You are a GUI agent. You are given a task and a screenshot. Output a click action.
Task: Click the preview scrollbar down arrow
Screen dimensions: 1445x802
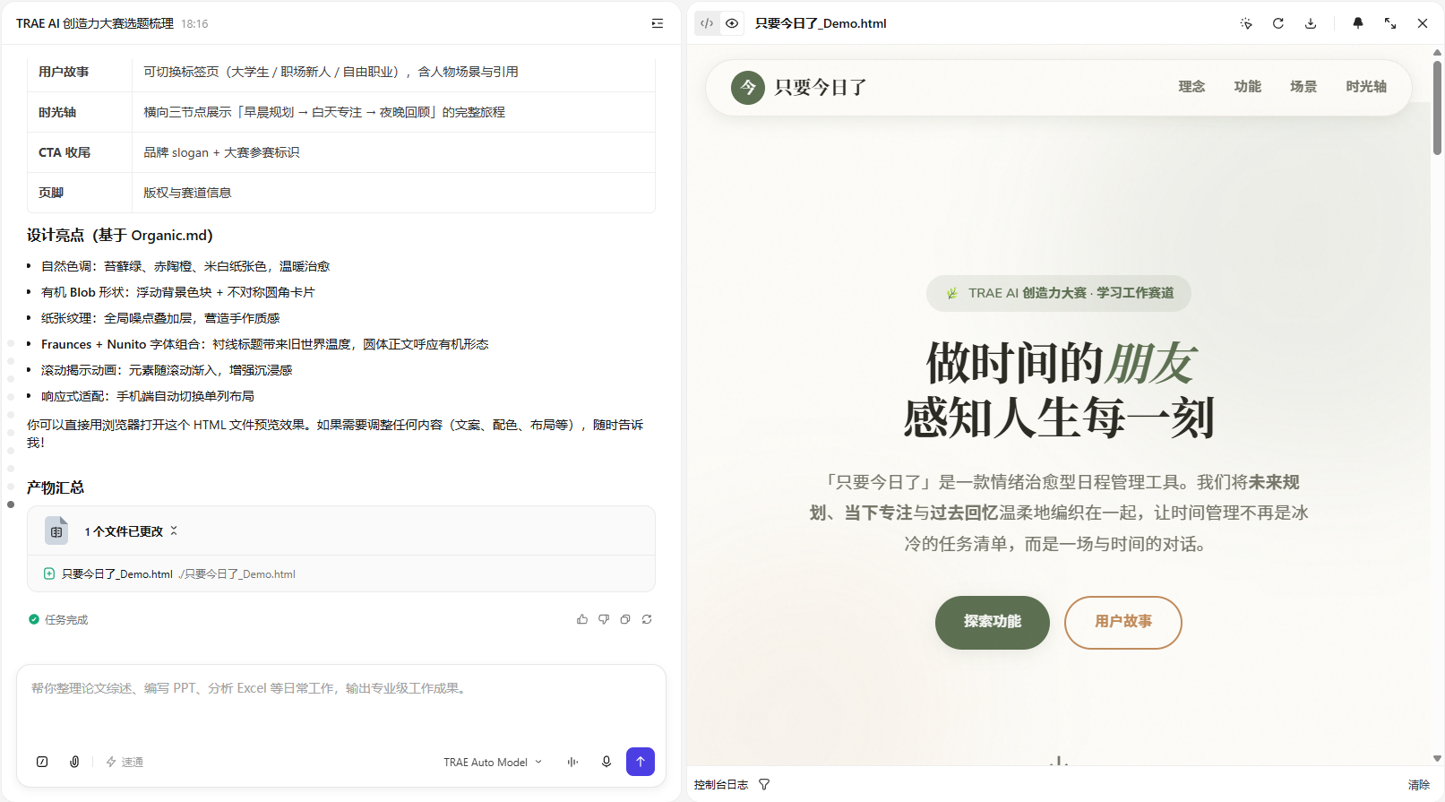pos(1437,758)
